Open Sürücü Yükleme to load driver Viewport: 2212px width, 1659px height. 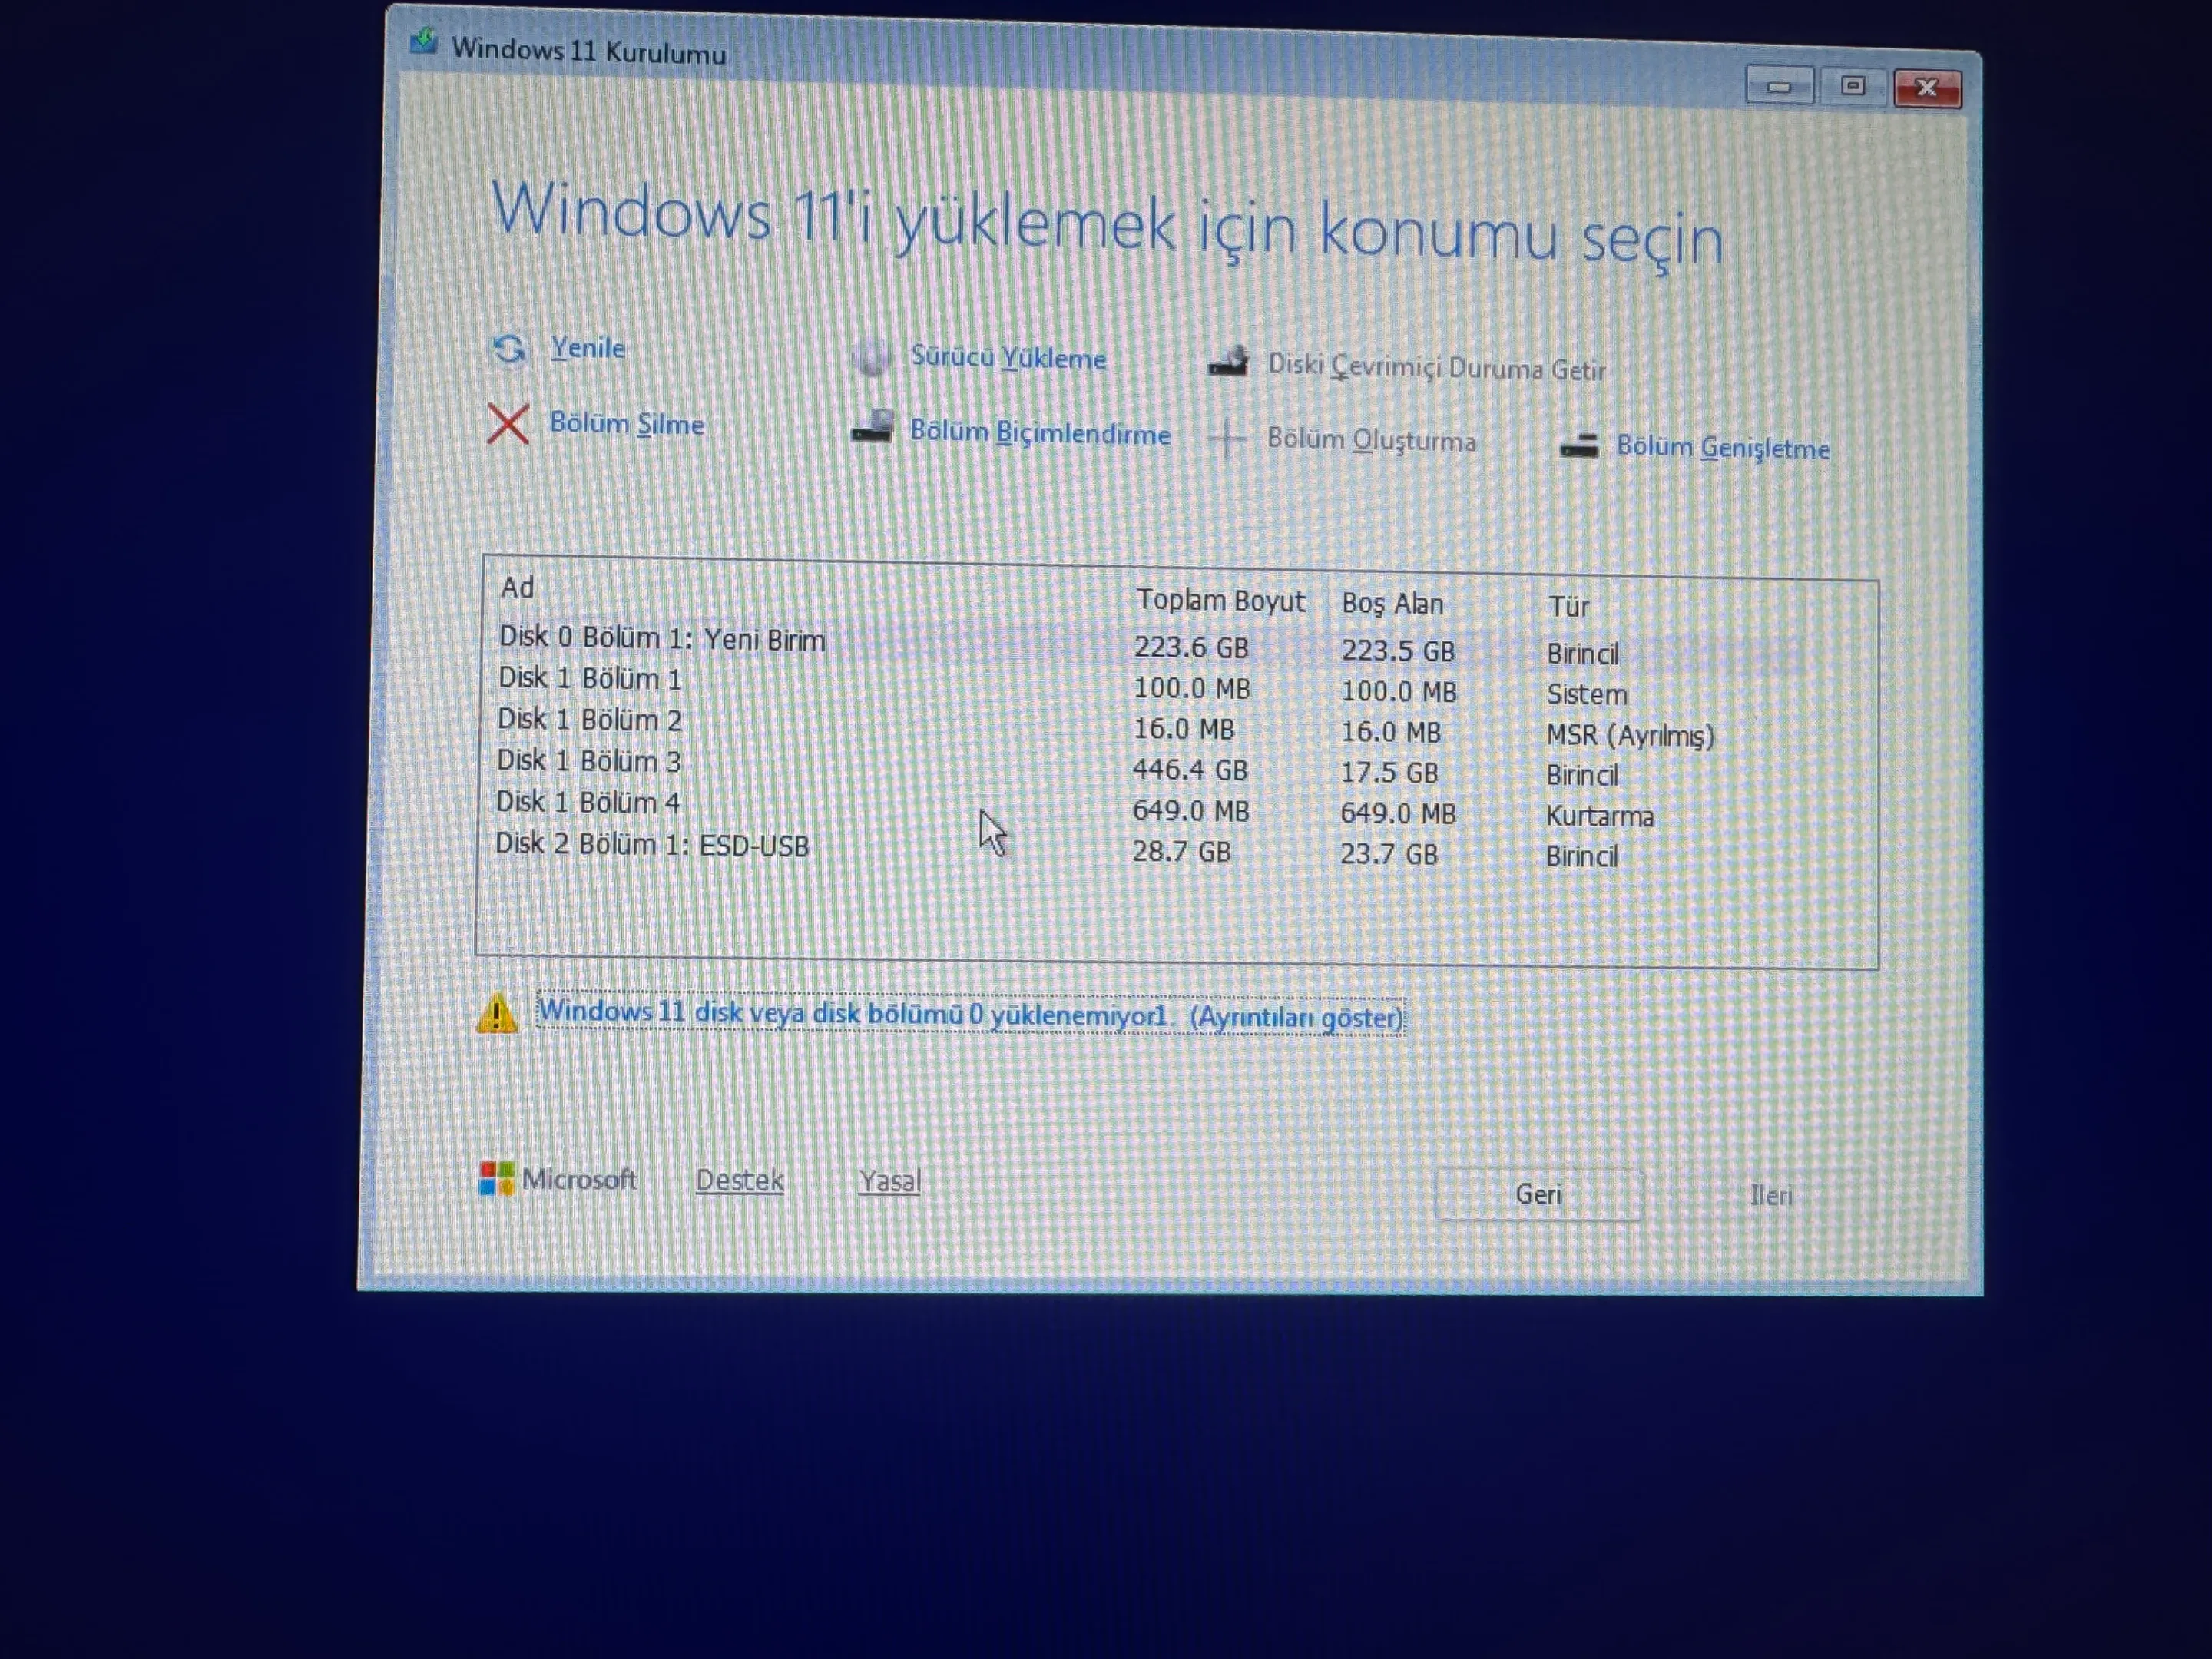(1008, 357)
